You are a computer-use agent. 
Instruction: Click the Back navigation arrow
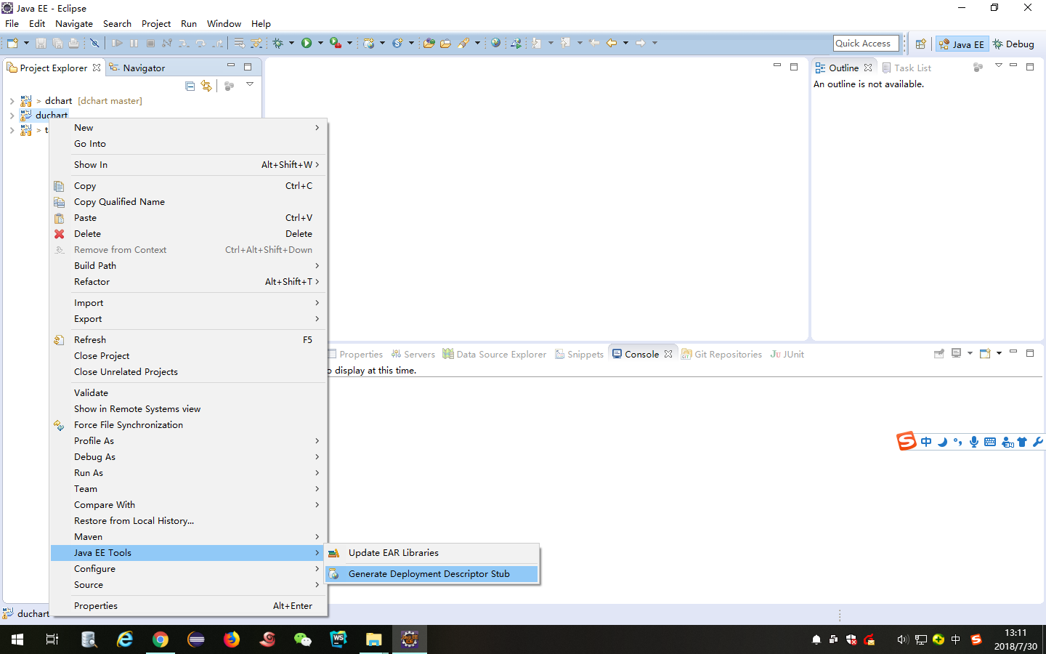coord(612,43)
